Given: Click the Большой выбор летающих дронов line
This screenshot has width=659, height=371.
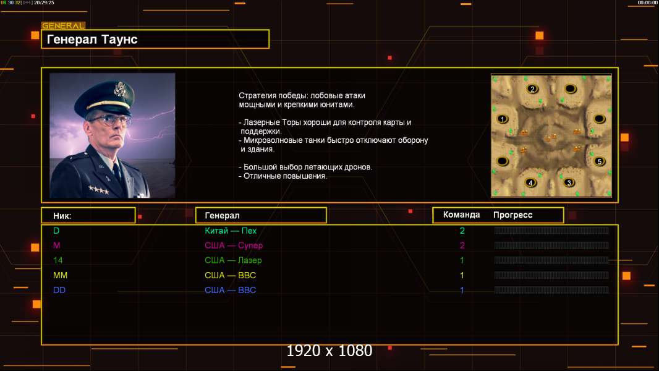Looking at the screenshot, I should [x=305, y=167].
